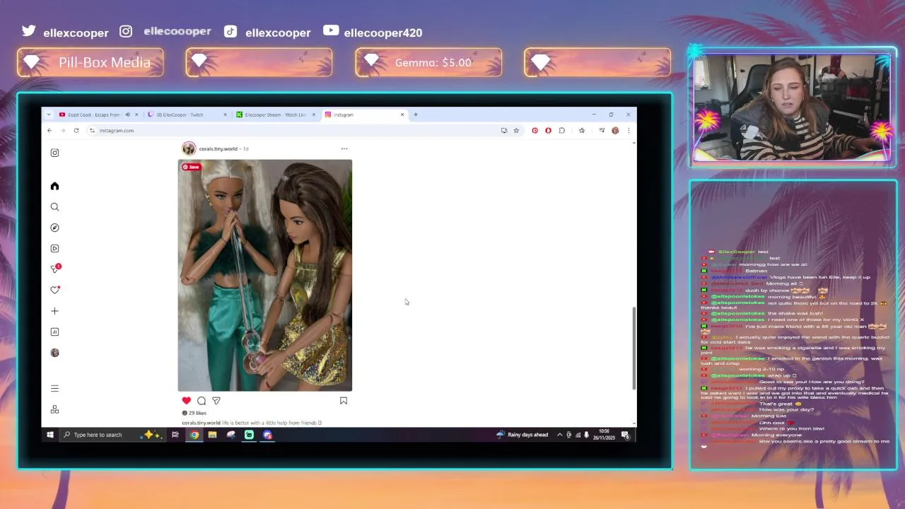Click corals.tiny.world username in caption
The width and height of the screenshot is (905, 509).
click(x=202, y=423)
